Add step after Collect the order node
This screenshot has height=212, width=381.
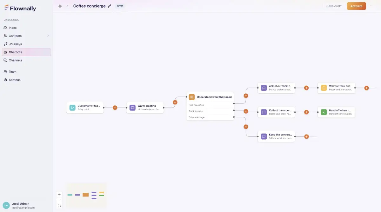coord(306,112)
